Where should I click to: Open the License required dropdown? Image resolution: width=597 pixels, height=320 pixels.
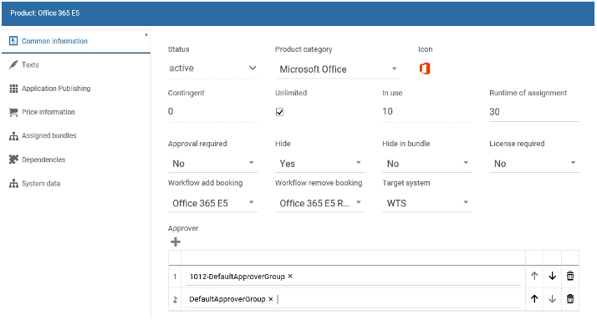(534, 164)
